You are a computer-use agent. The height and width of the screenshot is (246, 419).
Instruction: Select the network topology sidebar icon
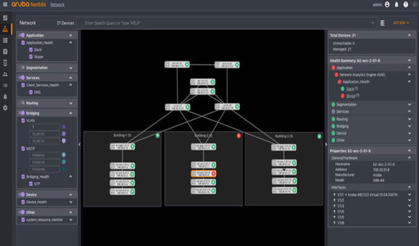click(5, 29)
